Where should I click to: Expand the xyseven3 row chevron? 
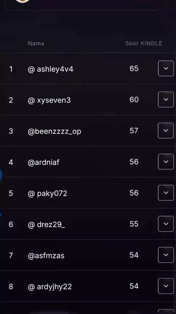[x=166, y=99]
